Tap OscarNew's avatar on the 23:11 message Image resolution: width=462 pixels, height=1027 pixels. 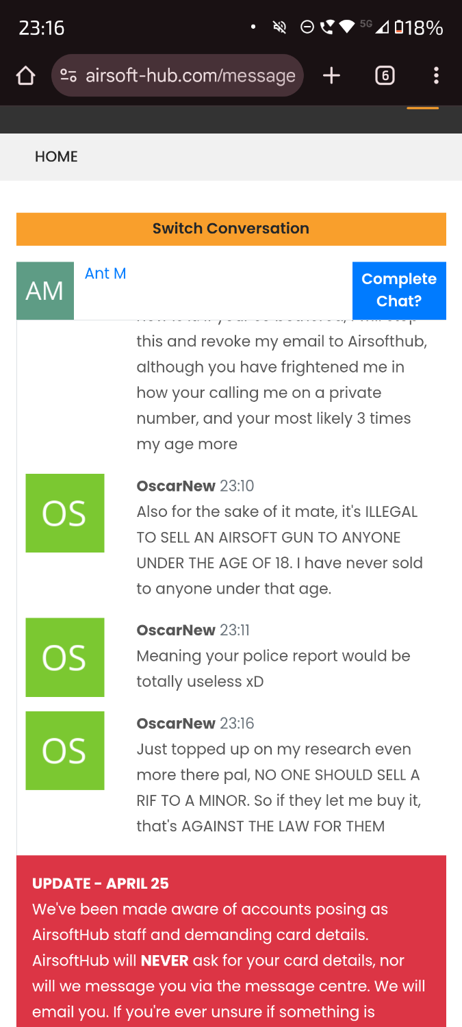click(x=65, y=657)
